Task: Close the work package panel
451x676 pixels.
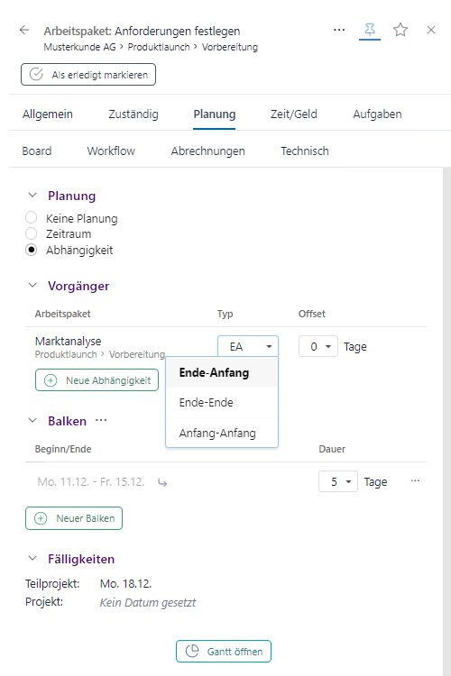Action: pos(431,30)
